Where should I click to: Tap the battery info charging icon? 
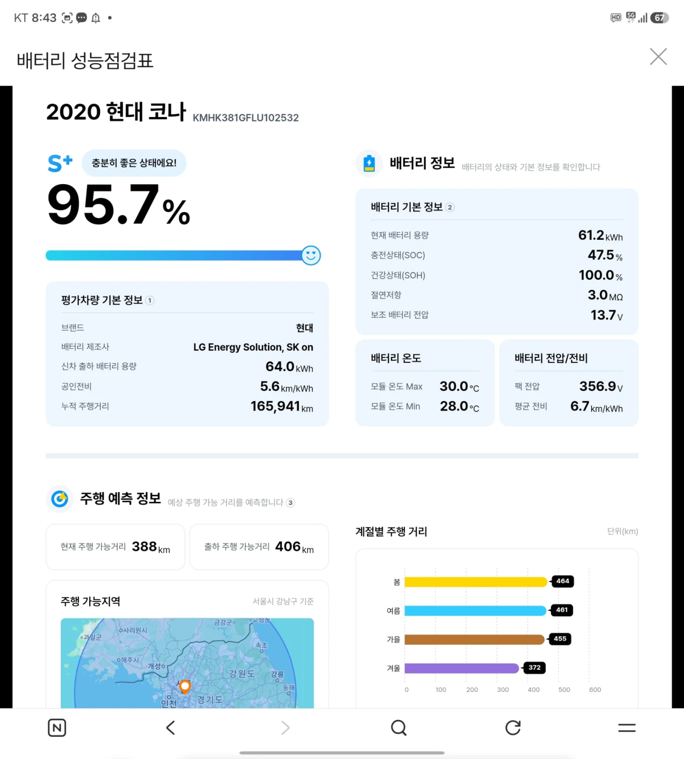pos(369,163)
